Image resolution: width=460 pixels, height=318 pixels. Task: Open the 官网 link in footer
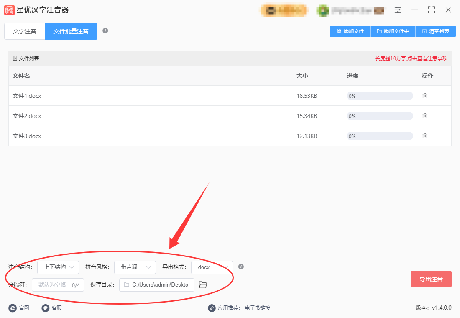pos(24,308)
